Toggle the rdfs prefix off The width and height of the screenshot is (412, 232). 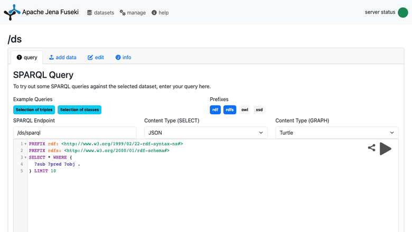pos(230,109)
